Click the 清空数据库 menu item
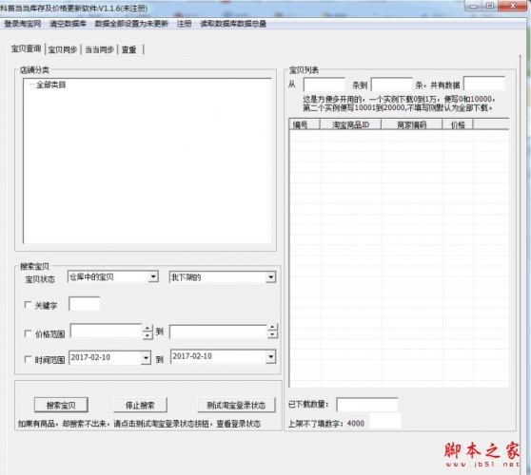This screenshot has width=531, height=475. [x=68, y=24]
